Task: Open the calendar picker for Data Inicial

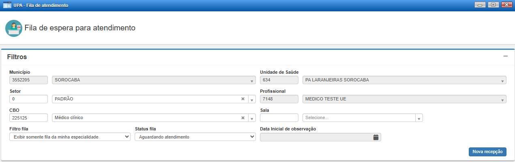Action: point(376,137)
